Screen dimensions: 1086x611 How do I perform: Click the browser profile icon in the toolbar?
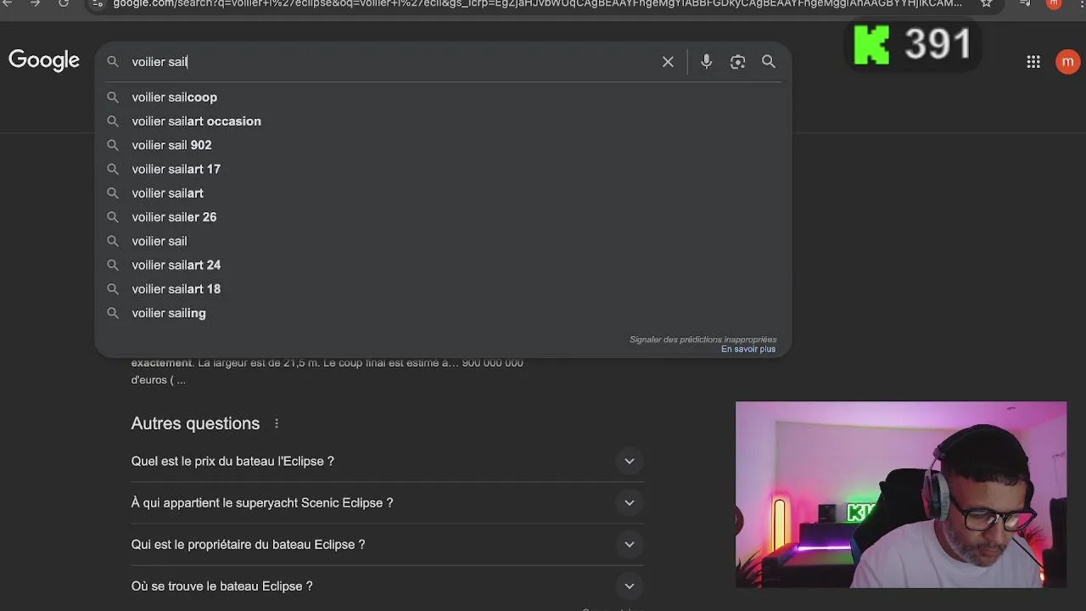pyautogui.click(x=1054, y=3)
